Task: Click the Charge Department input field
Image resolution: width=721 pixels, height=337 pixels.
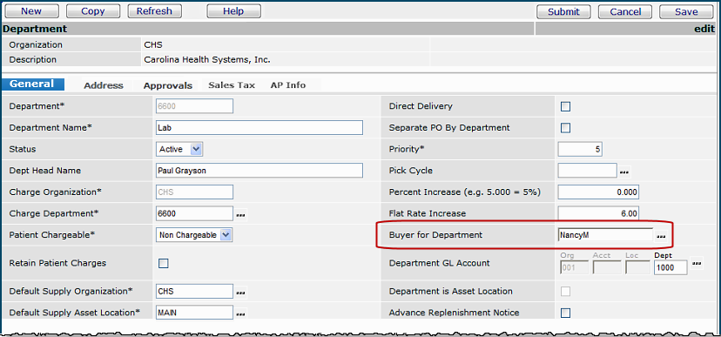Action: (x=194, y=214)
